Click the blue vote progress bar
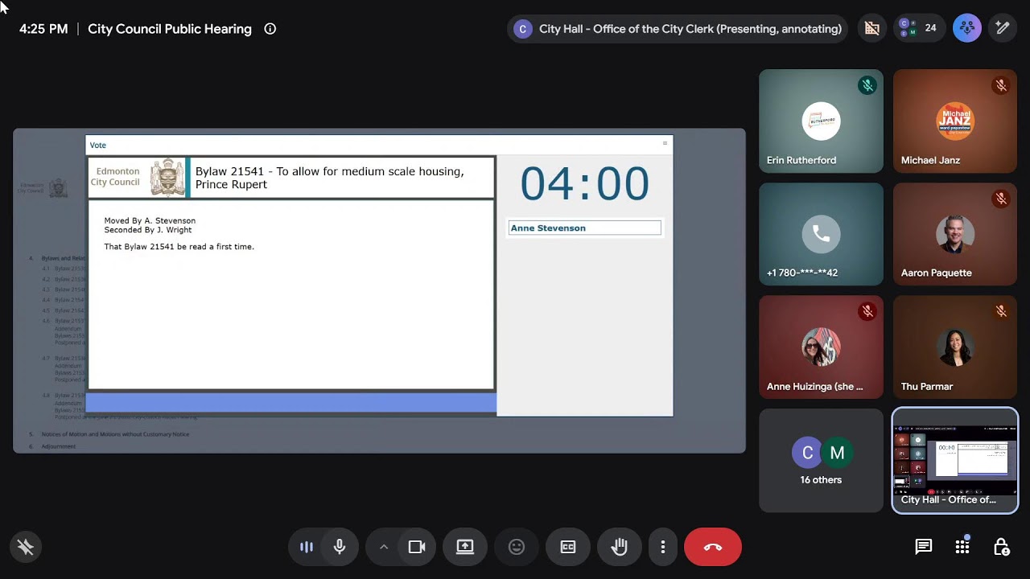1030x579 pixels. (x=290, y=402)
